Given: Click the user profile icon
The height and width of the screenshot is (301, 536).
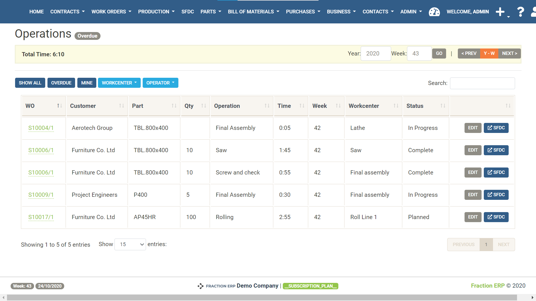Looking at the screenshot, I should click(533, 12).
